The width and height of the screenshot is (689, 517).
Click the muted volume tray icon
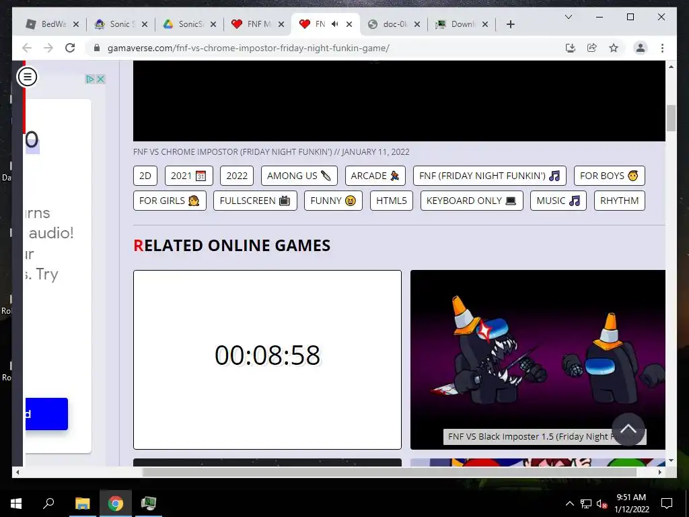point(602,504)
